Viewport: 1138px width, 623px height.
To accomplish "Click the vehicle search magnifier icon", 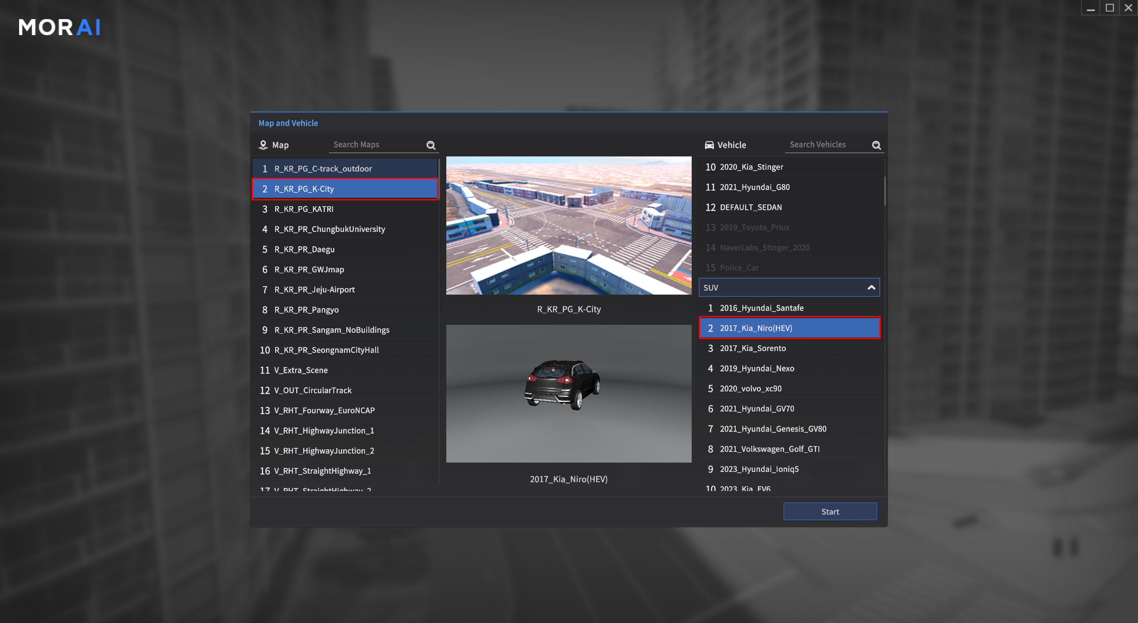I will click(x=876, y=145).
